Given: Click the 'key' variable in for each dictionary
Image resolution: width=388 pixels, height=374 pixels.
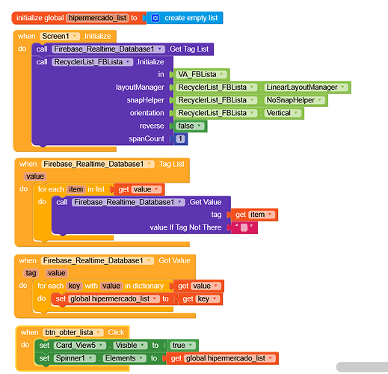Looking at the screenshot, I should click(x=74, y=286).
